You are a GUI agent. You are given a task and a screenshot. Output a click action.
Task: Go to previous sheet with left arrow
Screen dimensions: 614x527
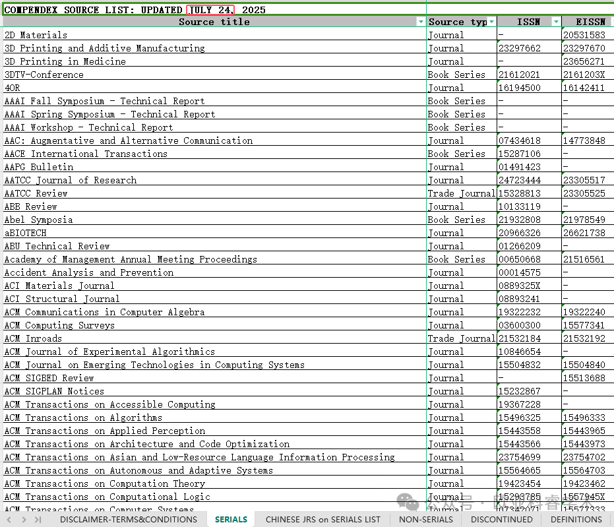click(x=9, y=520)
